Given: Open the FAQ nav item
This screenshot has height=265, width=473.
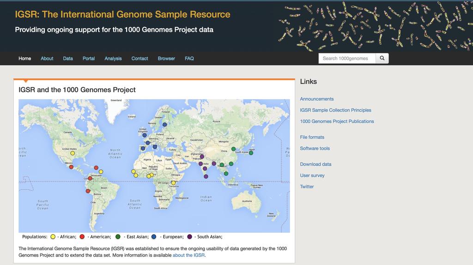Looking at the screenshot, I should point(189,59).
